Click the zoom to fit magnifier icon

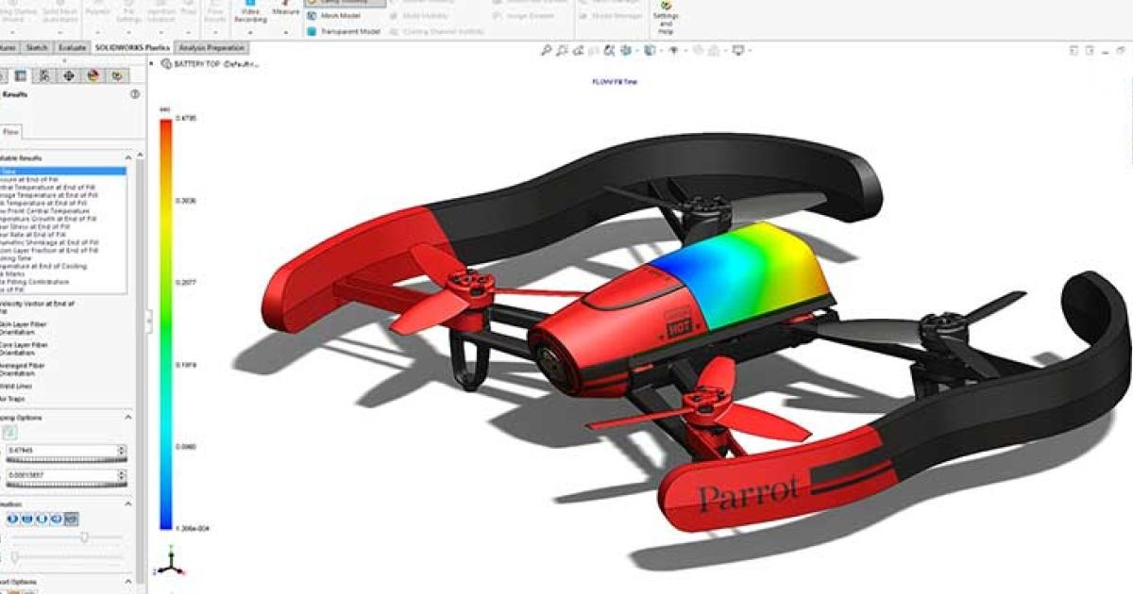click(546, 50)
